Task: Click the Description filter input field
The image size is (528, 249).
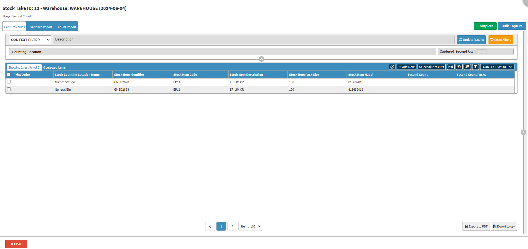Action: (254, 40)
